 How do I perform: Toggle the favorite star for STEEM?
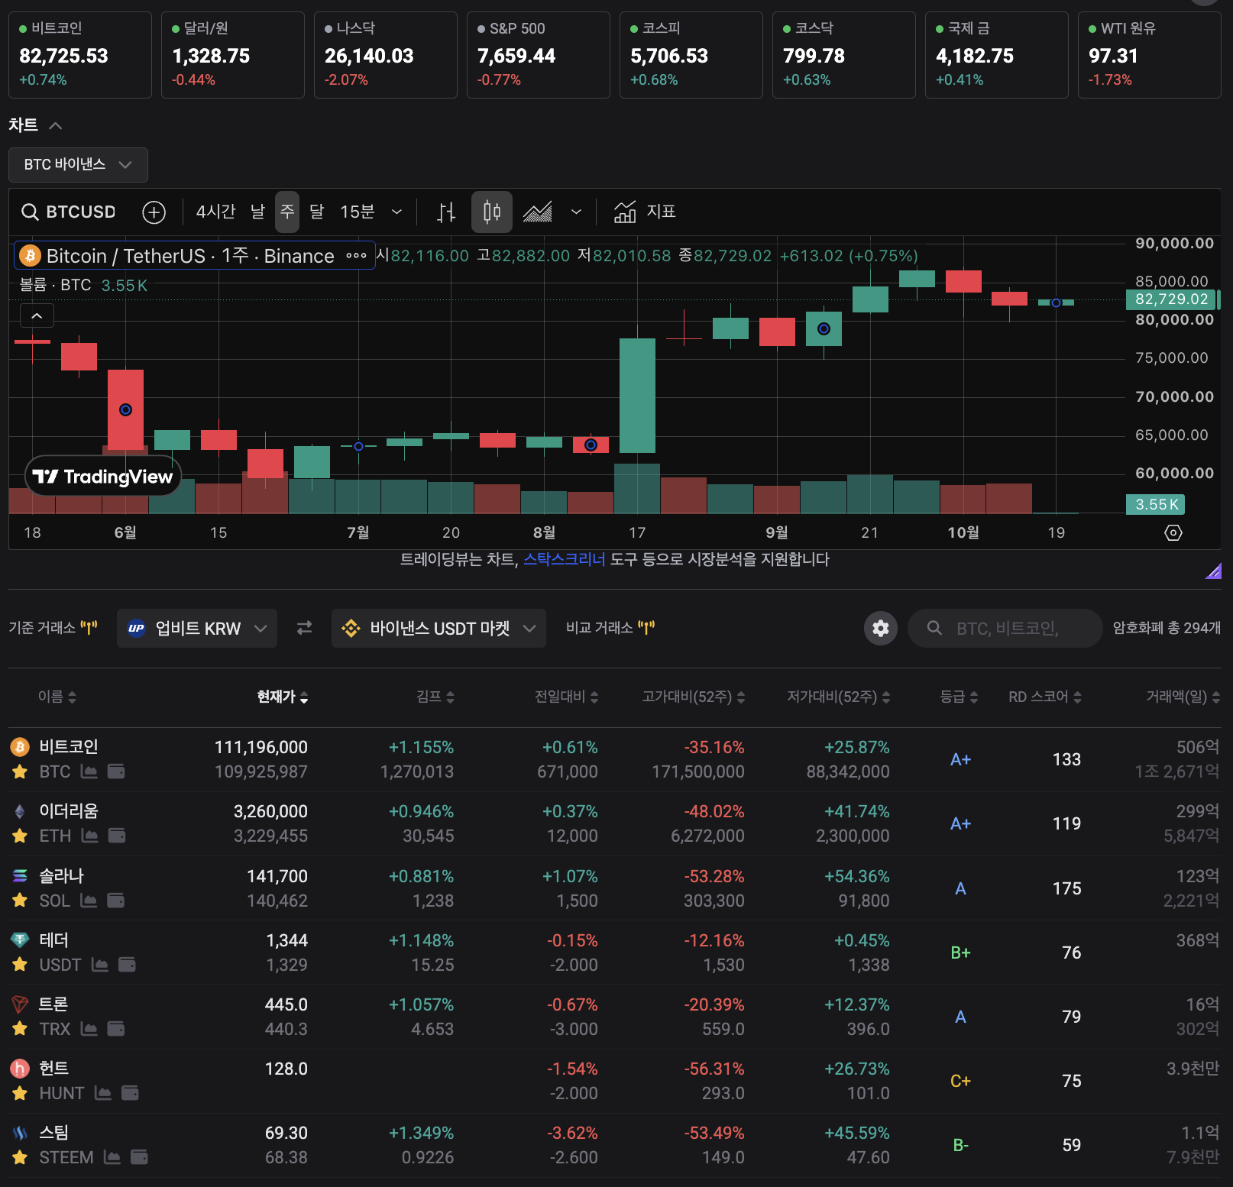20,1157
